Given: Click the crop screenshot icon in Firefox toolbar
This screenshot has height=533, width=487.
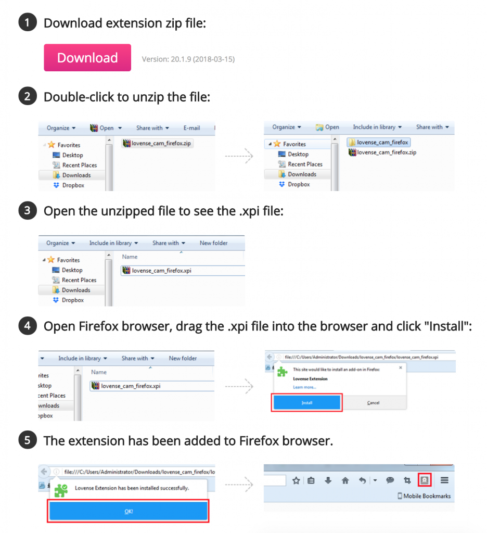Looking at the screenshot, I should (x=407, y=480).
